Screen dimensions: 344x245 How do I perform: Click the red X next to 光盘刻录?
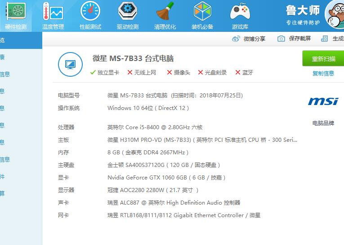tap(201, 72)
